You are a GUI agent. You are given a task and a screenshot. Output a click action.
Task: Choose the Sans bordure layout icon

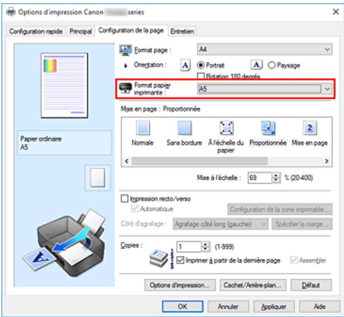pyautogui.click(x=184, y=128)
